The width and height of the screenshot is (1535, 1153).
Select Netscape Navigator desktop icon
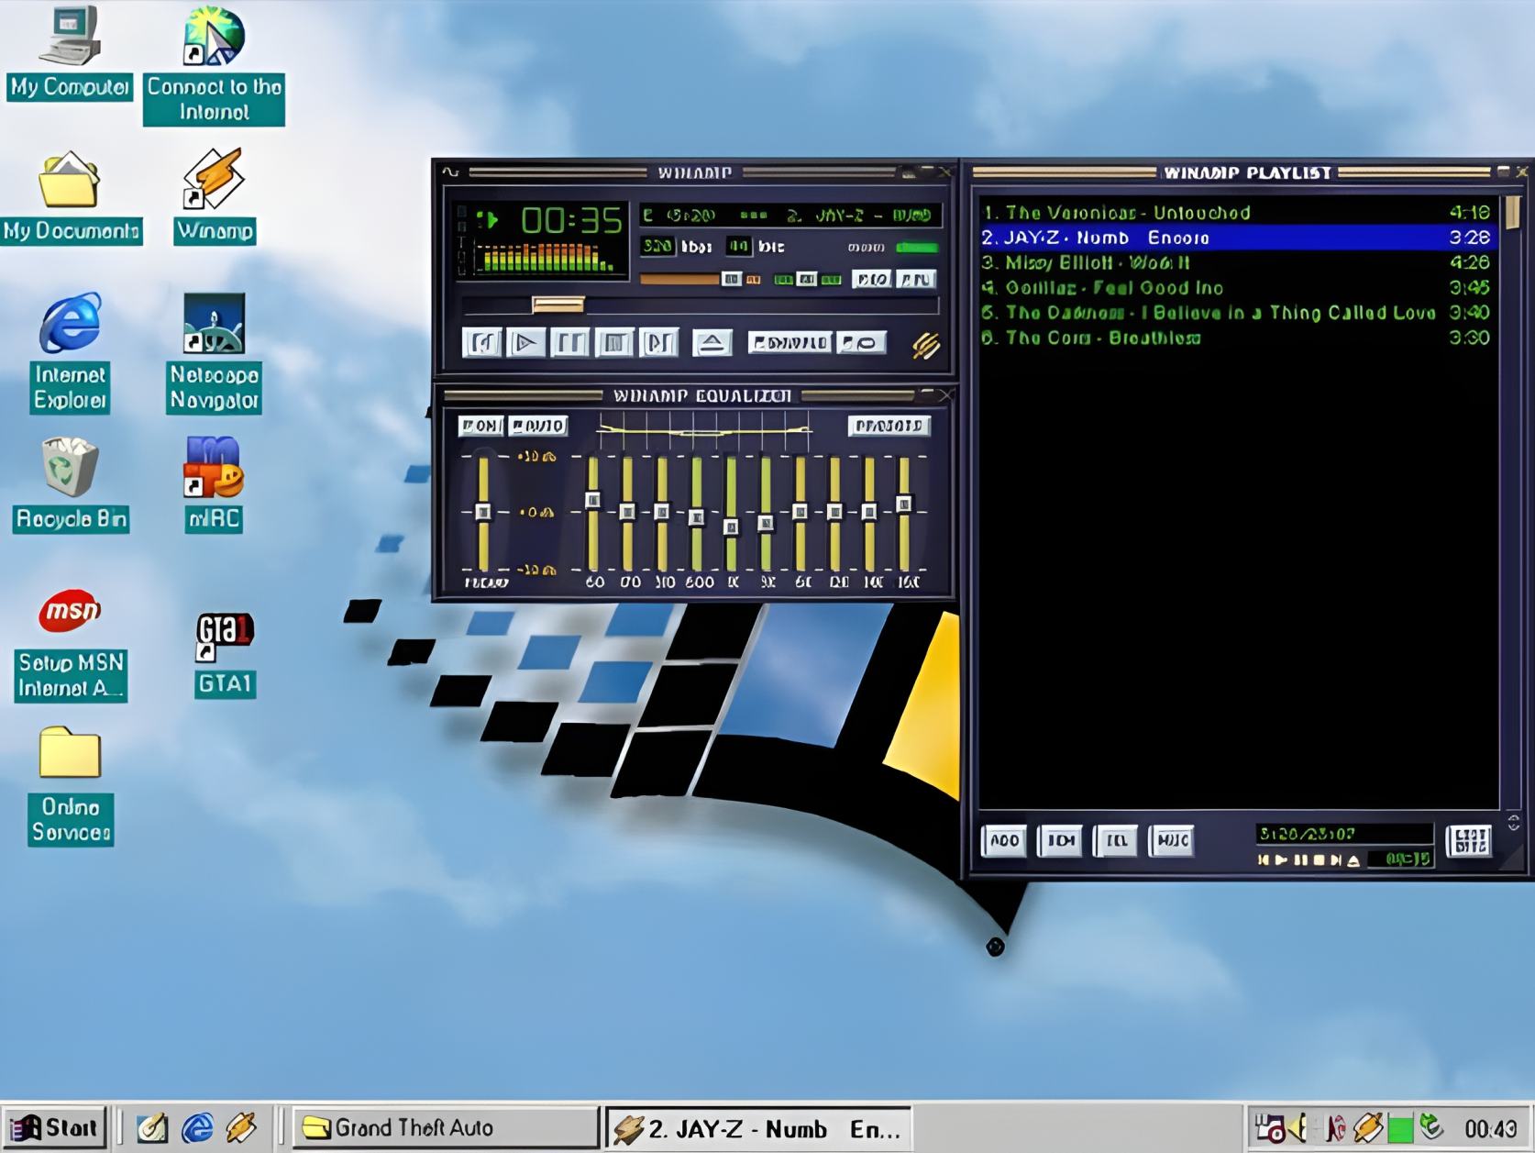click(214, 353)
